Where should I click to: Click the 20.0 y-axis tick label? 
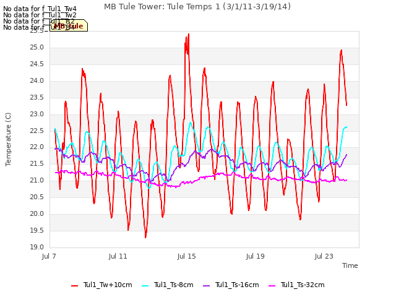coord(37,213)
